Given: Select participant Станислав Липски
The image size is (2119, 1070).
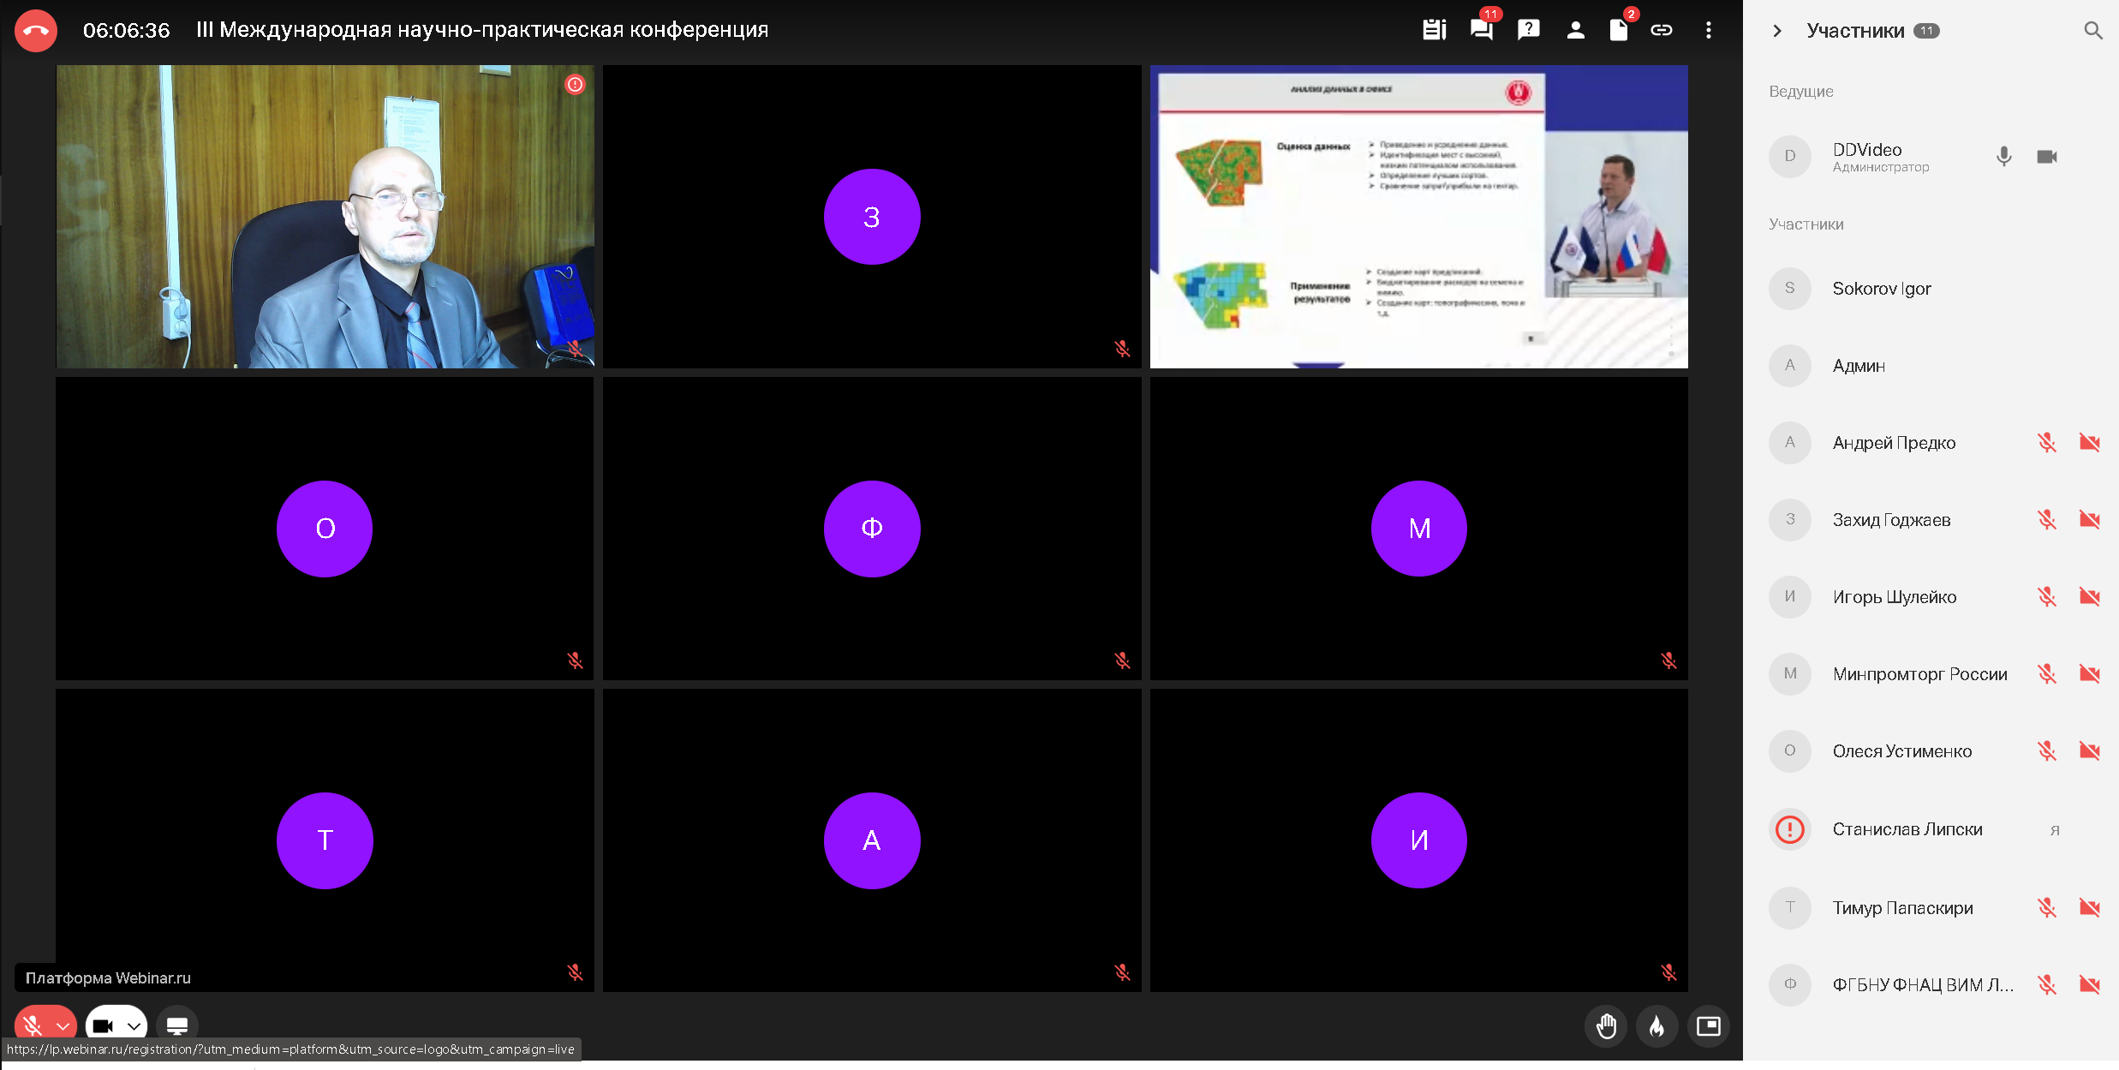Looking at the screenshot, I should coord(1931,829).
